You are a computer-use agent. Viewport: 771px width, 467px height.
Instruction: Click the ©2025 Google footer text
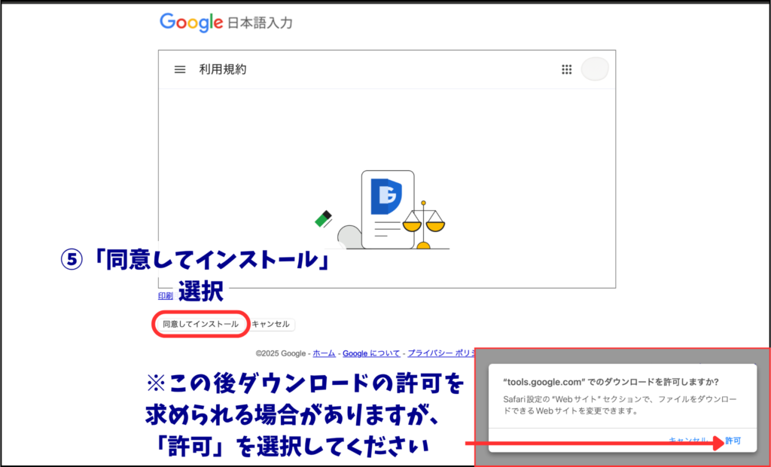coord(281,353)
